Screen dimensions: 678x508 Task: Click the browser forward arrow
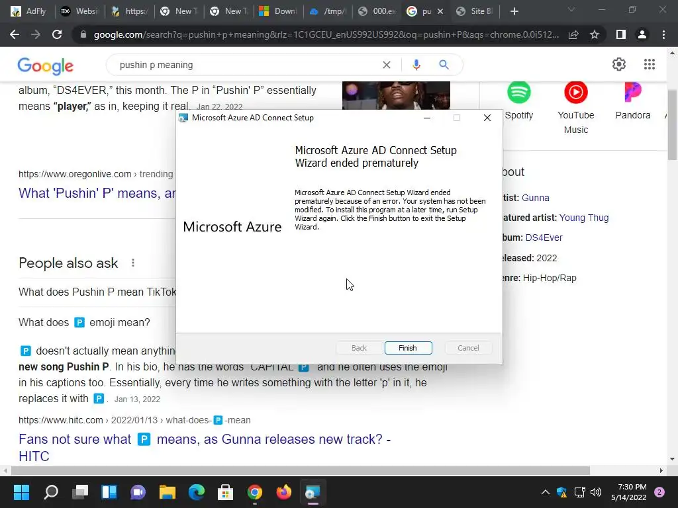click(36, 34)
